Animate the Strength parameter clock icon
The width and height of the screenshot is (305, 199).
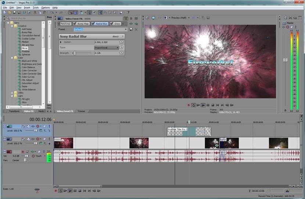pyautogui.click(x=122, y=53)
